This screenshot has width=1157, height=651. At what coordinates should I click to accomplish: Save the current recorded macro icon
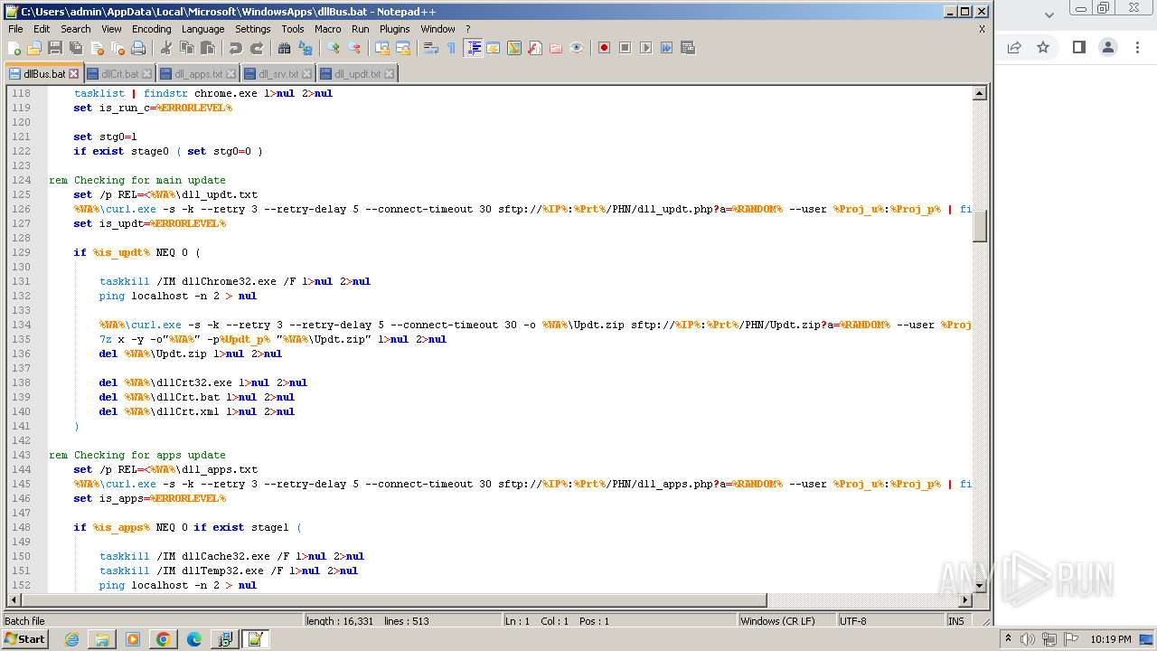687,48
